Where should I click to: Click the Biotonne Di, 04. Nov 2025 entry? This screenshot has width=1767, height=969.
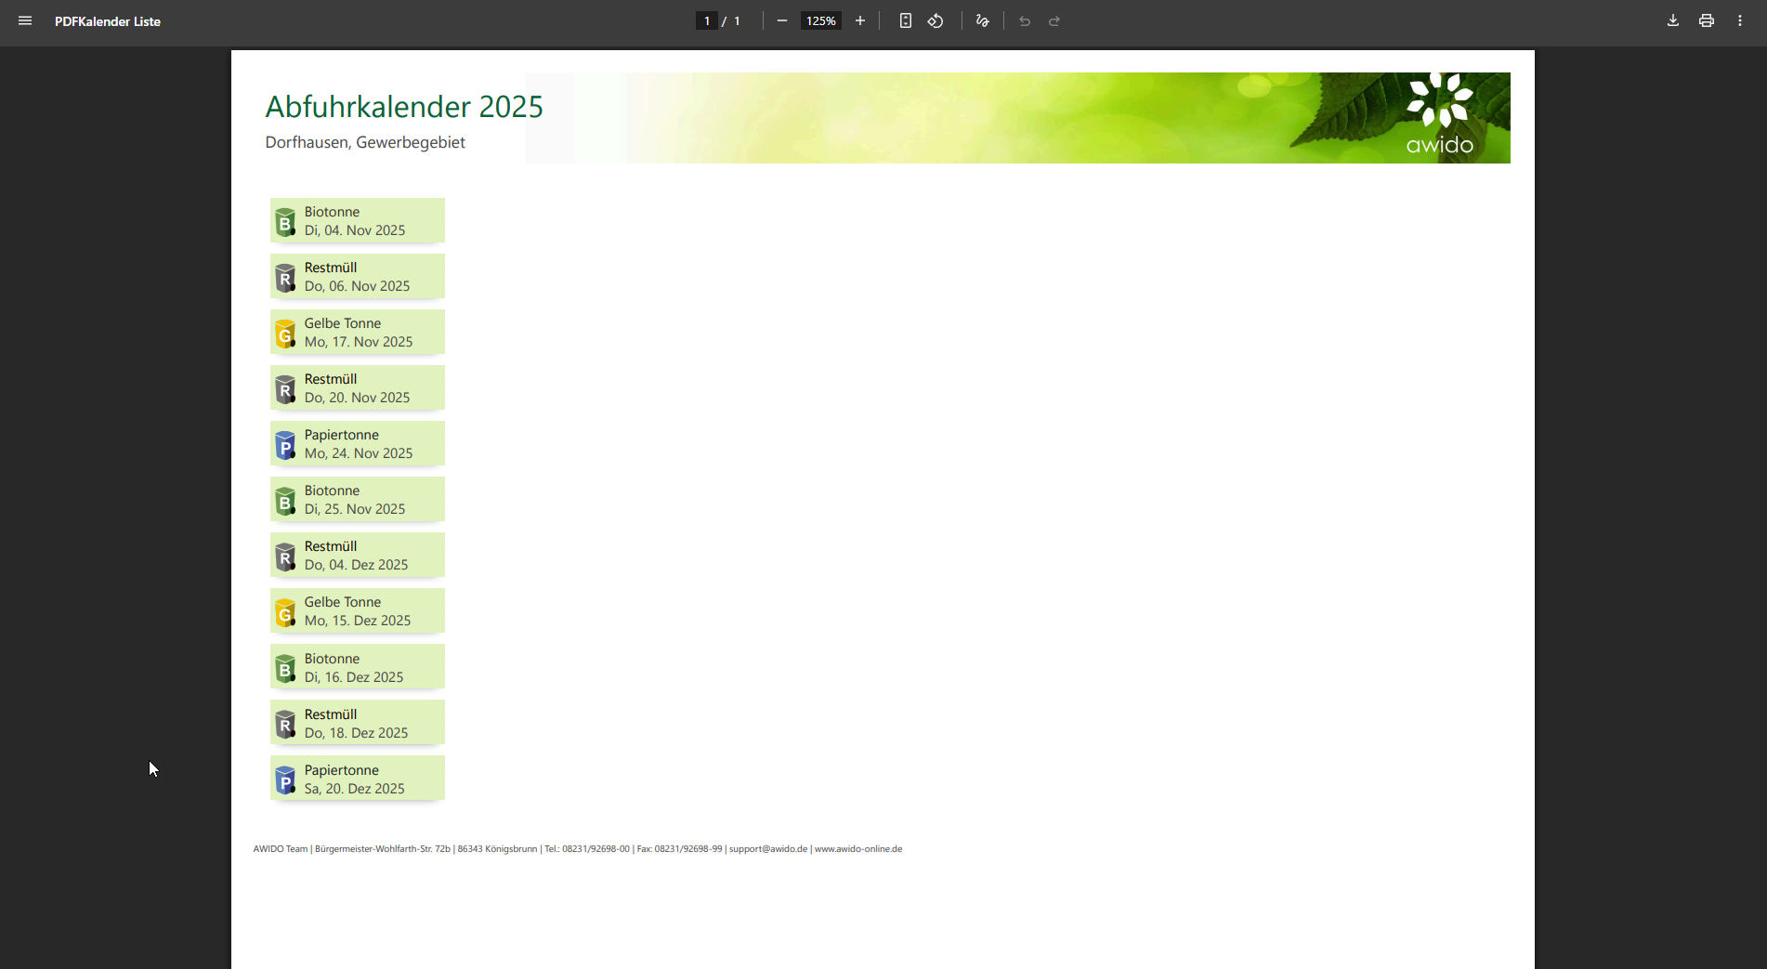click(x=358, y=221)
